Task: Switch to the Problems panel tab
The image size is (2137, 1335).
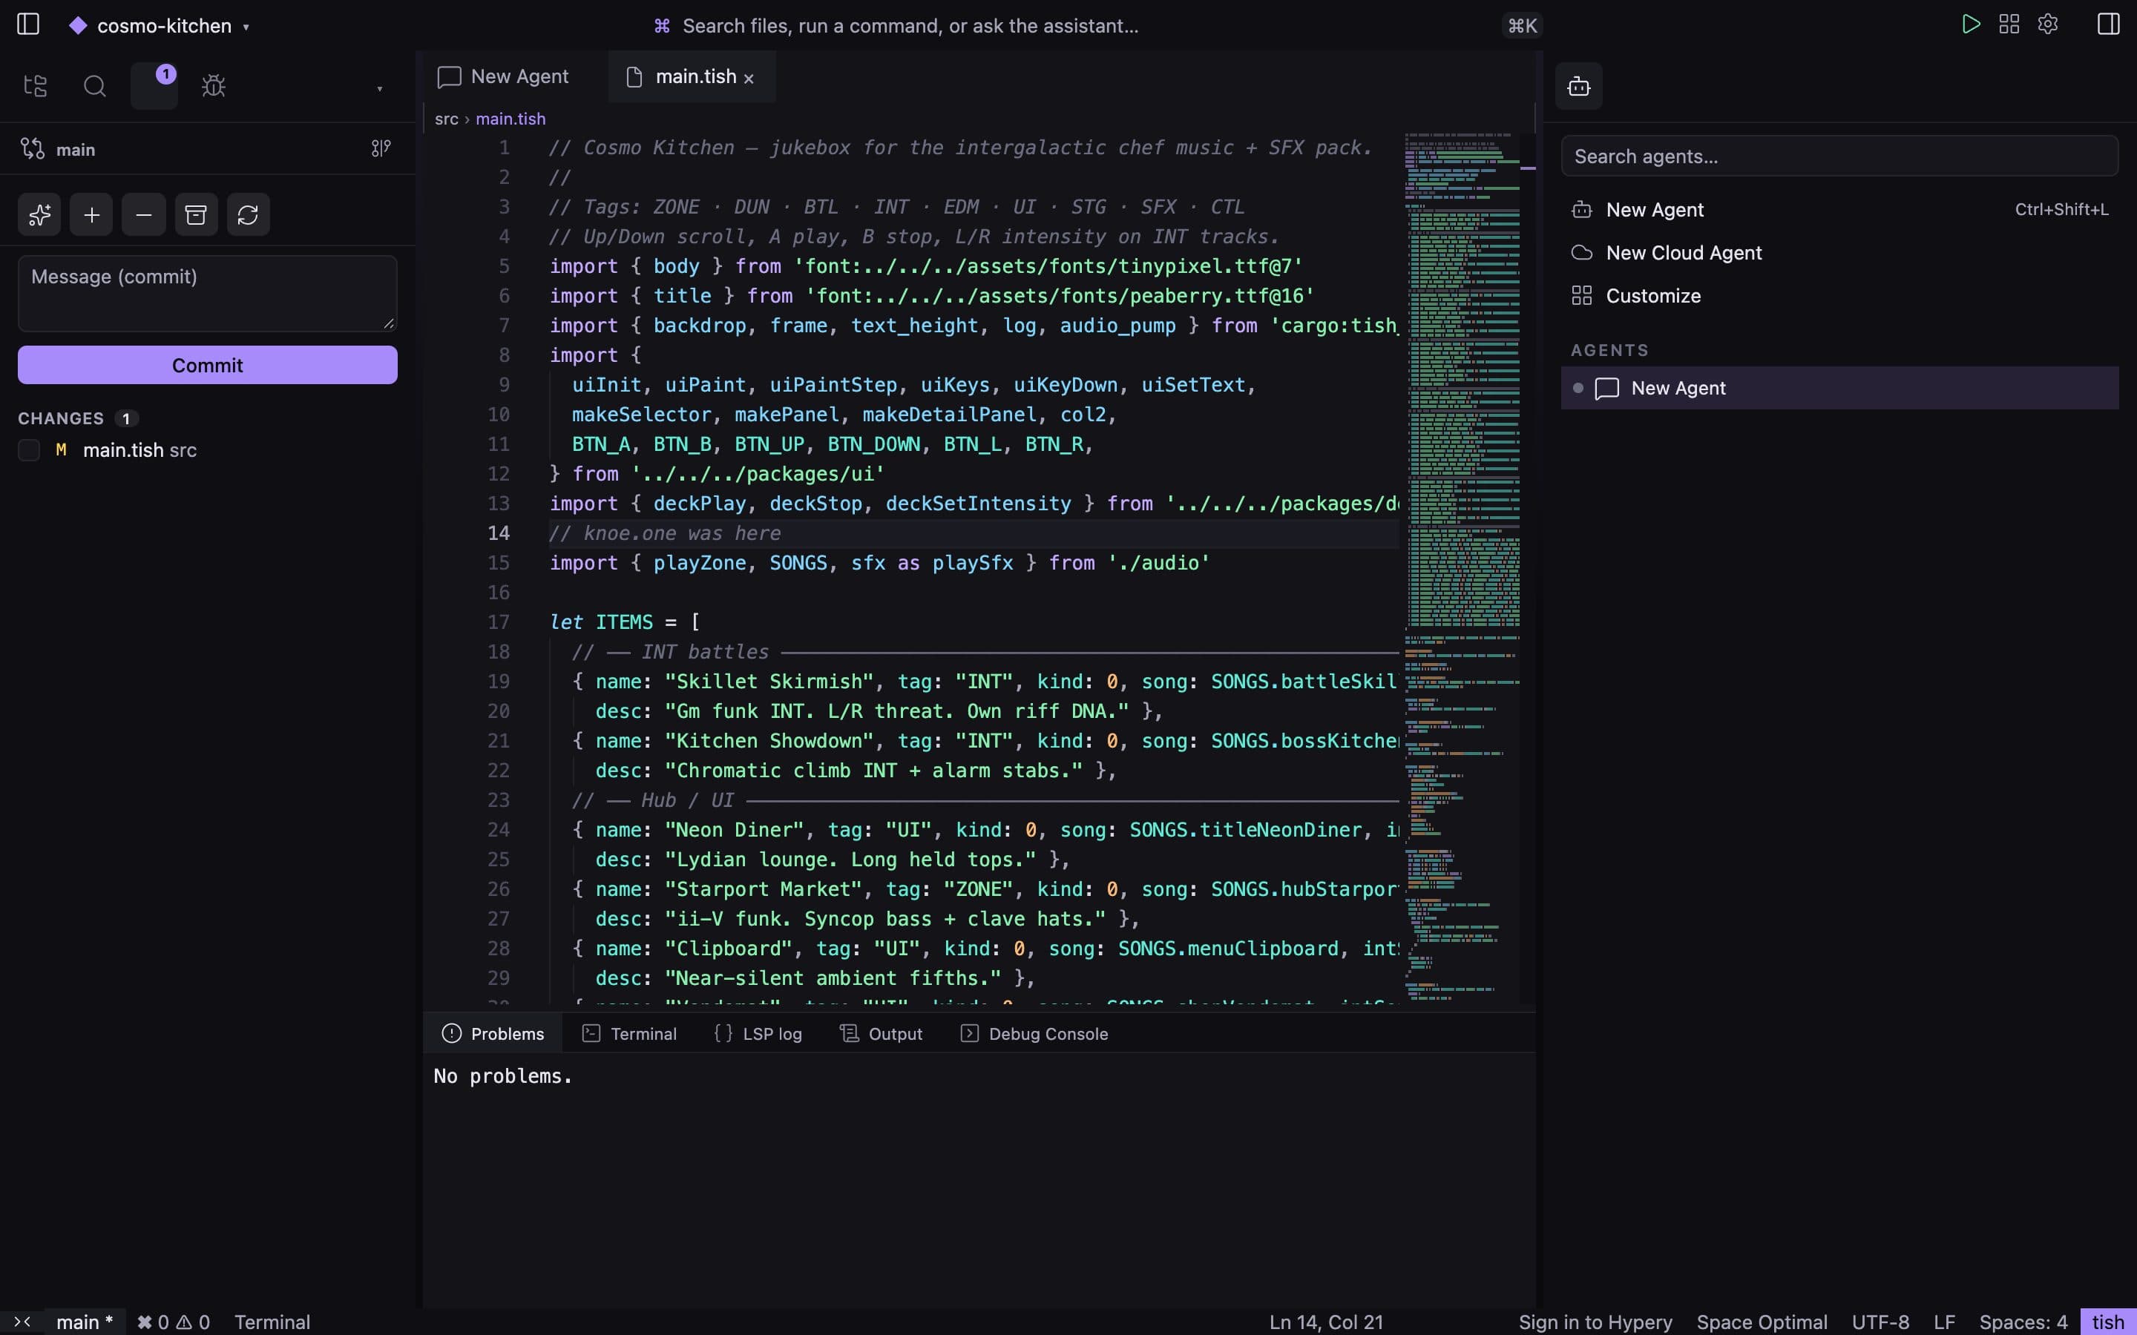Action: [493, 1033]
